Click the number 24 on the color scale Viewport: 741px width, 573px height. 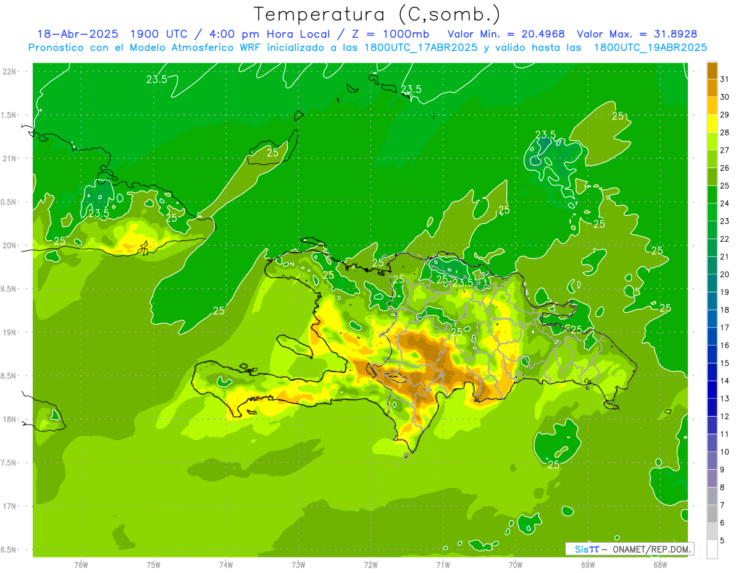tap(724, 204)
